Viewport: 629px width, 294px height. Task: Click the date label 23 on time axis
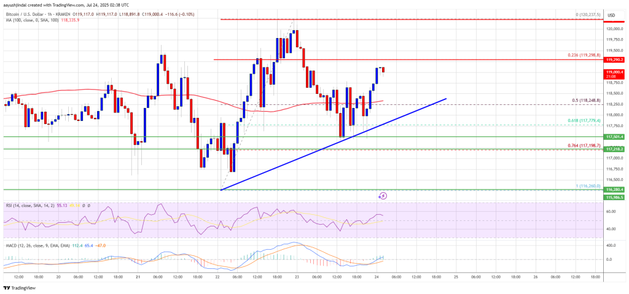point(295,277)
